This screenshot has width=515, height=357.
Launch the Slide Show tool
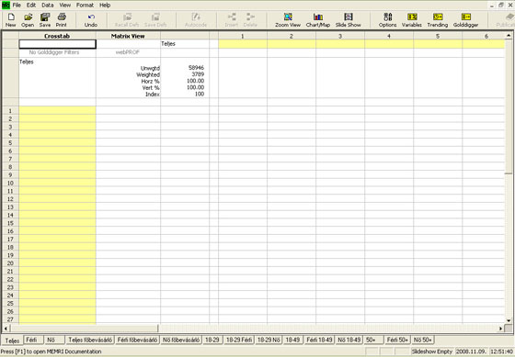[349, 19]
